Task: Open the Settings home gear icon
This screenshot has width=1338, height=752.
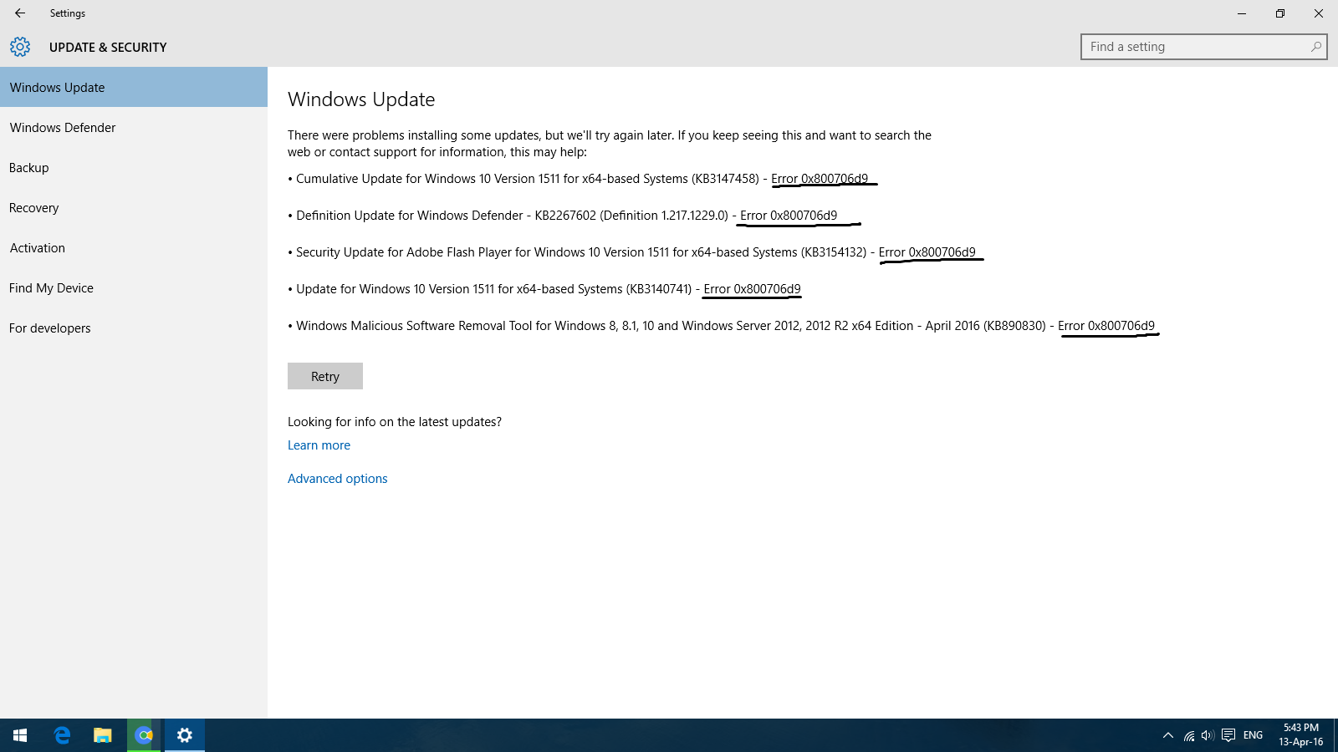Action: [20, 47]
